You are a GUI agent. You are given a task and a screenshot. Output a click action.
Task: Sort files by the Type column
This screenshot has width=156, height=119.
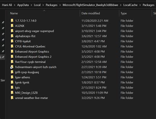pyautogui.click(x=123, y=13)
